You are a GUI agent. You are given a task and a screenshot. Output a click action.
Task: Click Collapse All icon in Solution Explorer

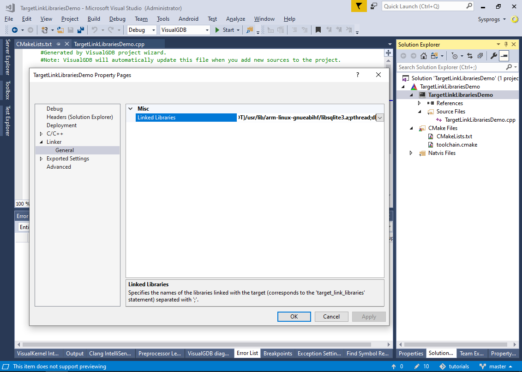480,56
